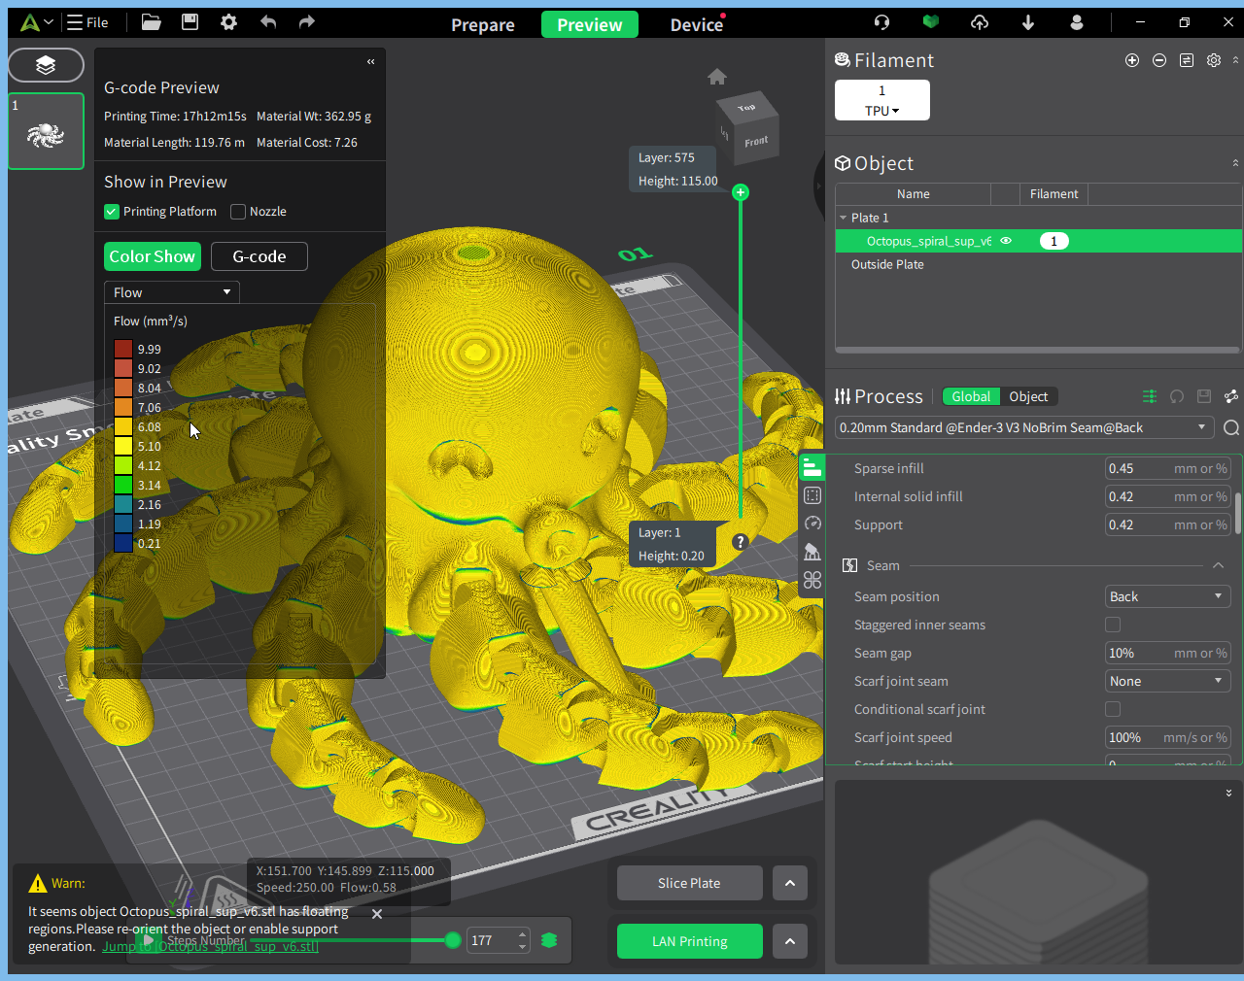Click the download arrow icon
The image size is (1244, 981).
[x=1028, y=22]
